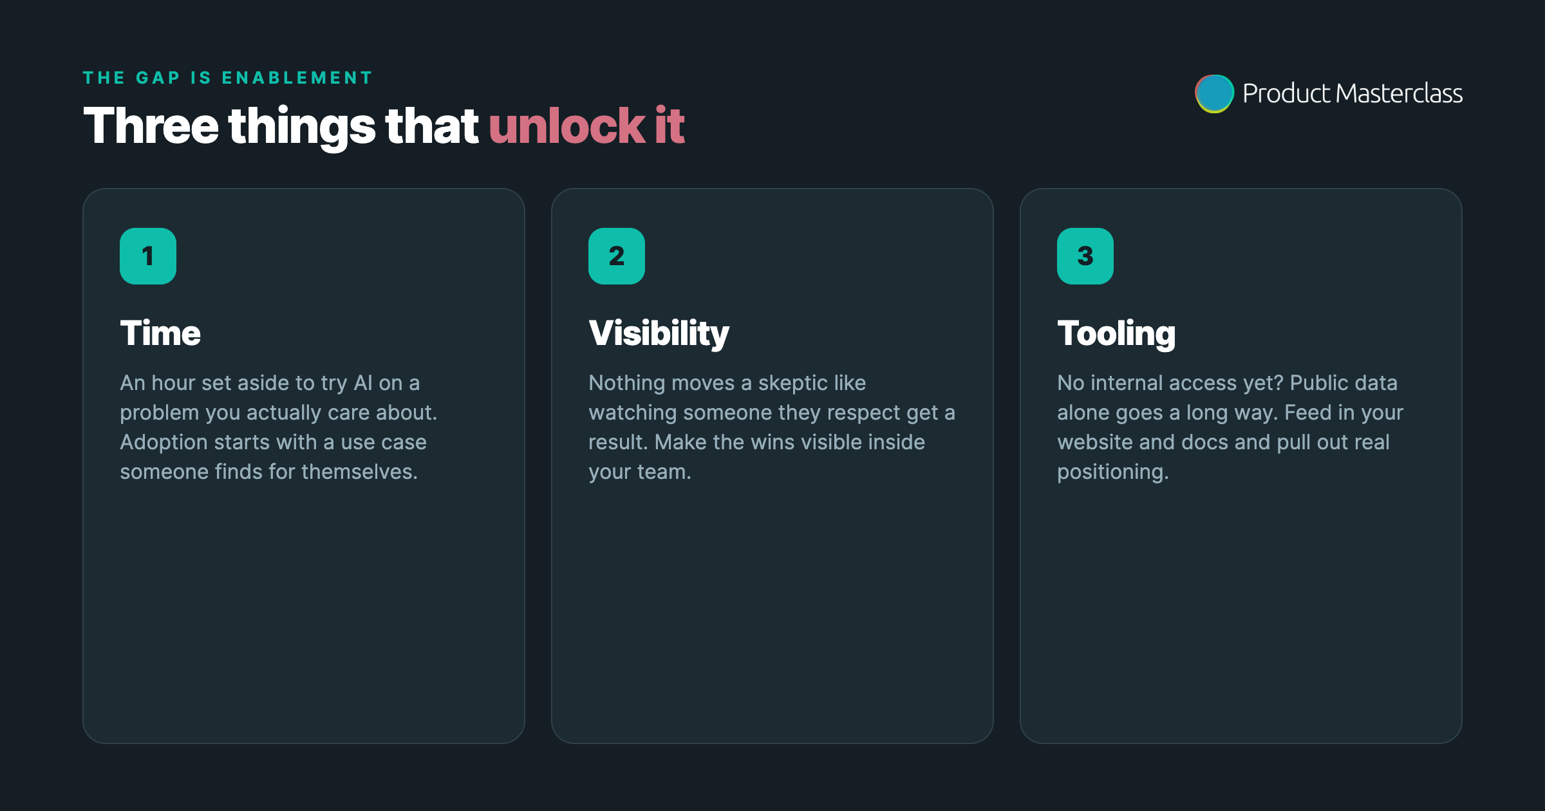
Task: Click empty area of the Visibility card
Action: pos(772,611)
